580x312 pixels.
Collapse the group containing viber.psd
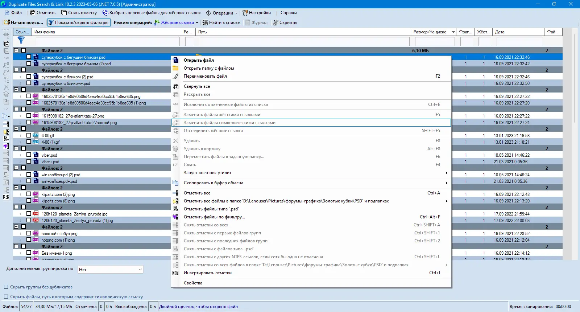click(16, 148)
